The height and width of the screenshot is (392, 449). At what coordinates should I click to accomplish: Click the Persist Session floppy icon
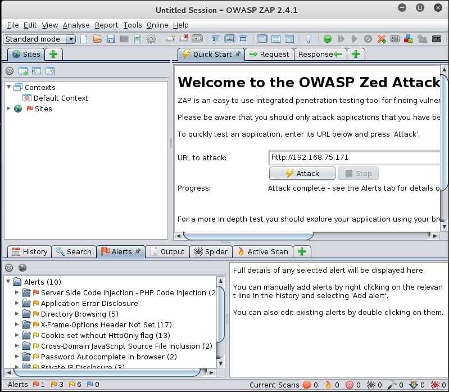[111, 39]
